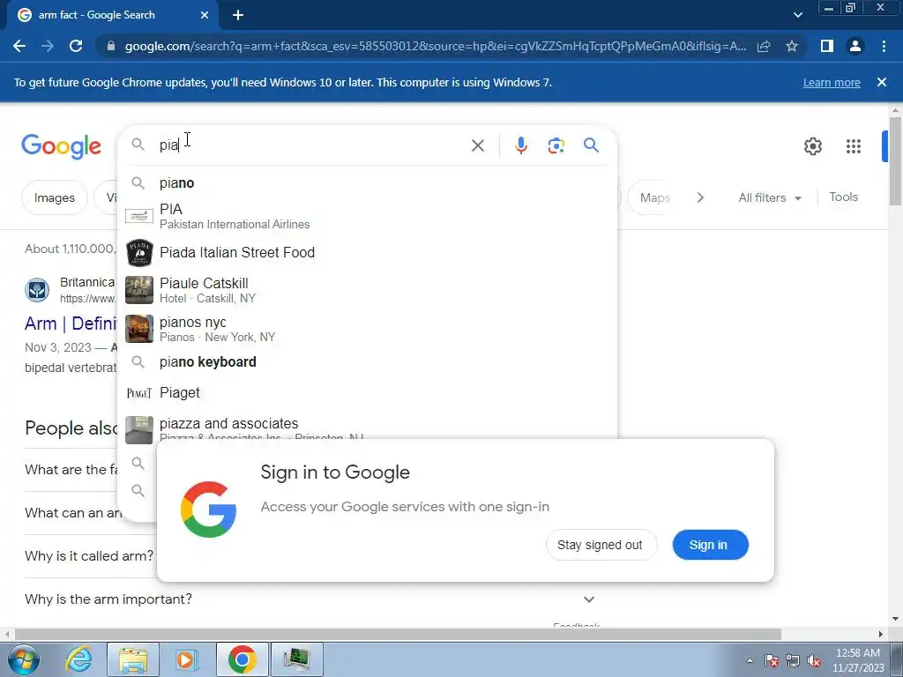Click the Google logo

61,146
